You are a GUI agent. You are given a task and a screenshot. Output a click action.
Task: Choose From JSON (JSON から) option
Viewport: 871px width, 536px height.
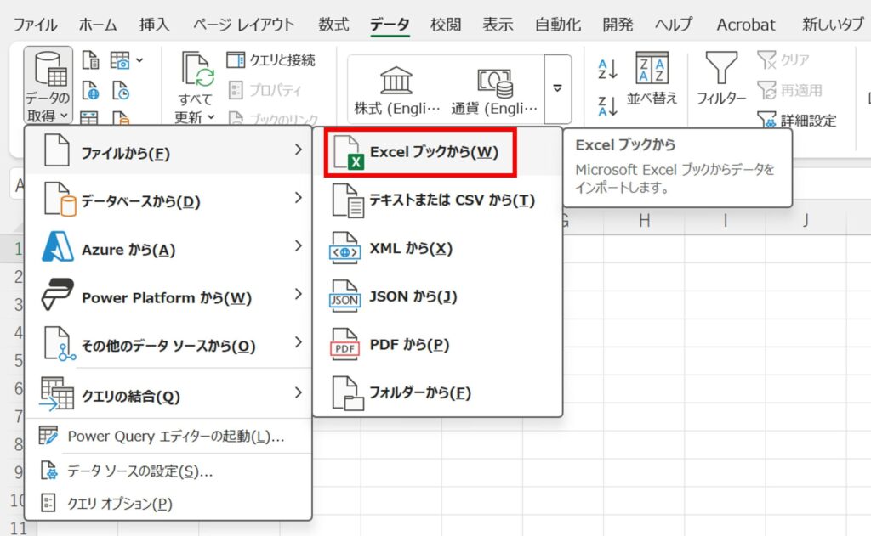437,296
